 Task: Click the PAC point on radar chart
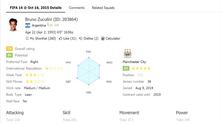pos(89,58)
